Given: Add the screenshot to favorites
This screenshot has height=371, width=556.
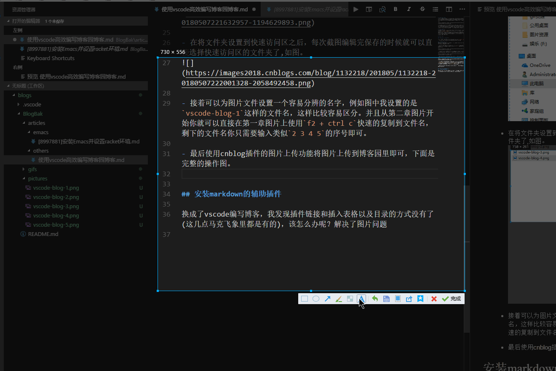Looking at the screenshot, I should 420,299.
